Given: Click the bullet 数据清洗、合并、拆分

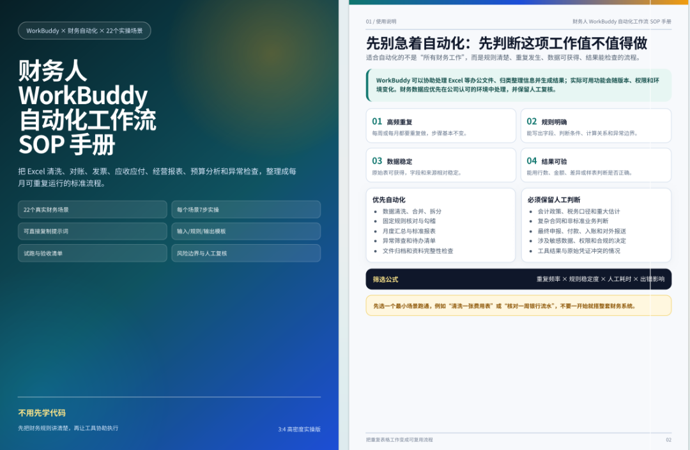Looking at the screenshot, I should [412, 212].
